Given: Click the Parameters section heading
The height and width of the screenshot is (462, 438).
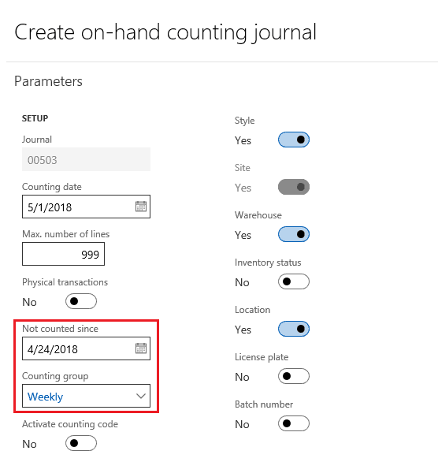Looking at the screenshot, I should (x=48, y=81).
